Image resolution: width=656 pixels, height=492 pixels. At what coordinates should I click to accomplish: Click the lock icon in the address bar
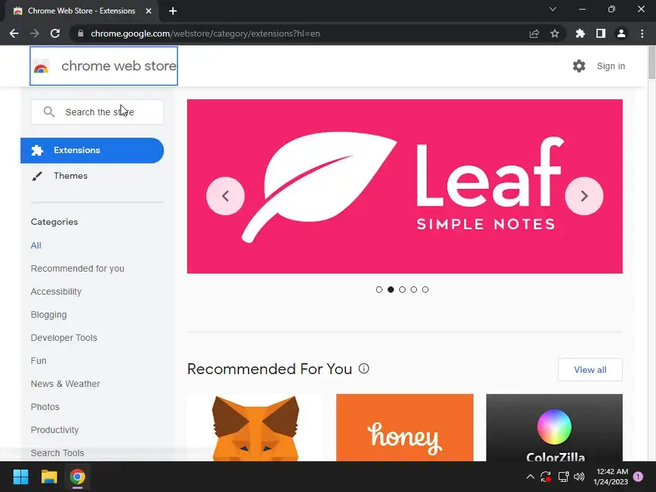pos(81,33)
